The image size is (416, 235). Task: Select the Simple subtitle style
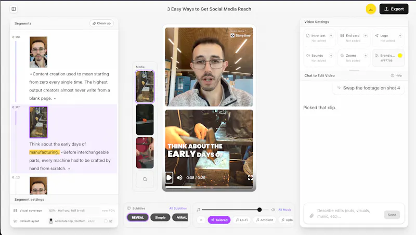160,217
